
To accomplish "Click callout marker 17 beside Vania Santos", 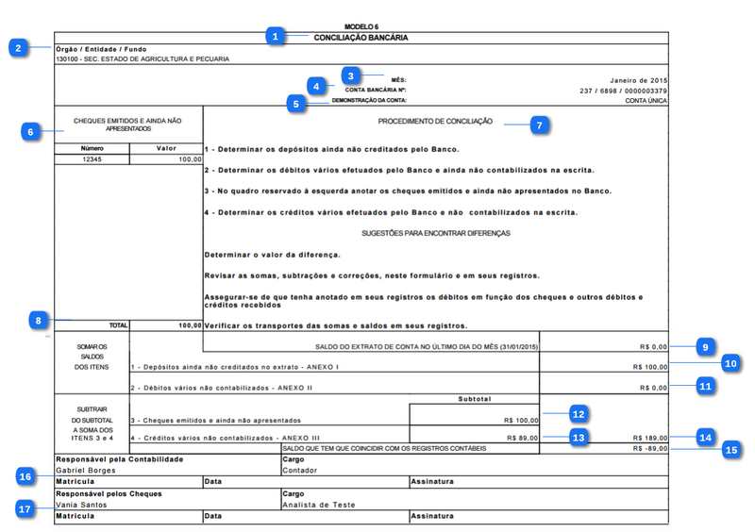I will pos(29,508).
